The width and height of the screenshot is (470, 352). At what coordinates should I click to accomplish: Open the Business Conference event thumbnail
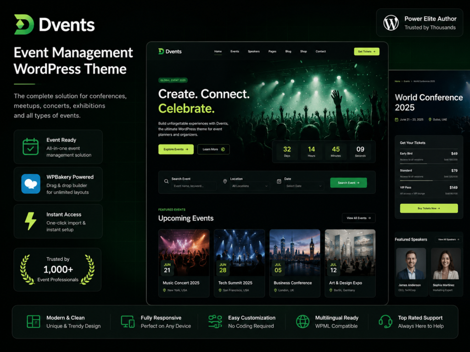295,253
